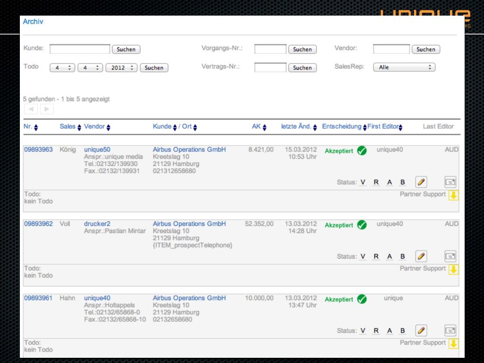Click green accepted checkmark for order 09893962

[x=362, y=225]
